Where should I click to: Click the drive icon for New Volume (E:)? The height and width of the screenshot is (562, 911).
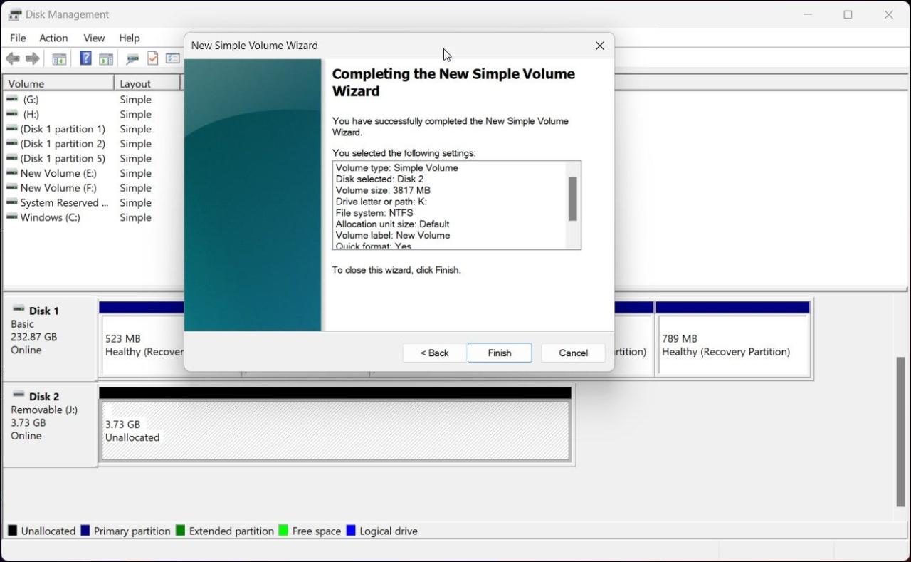12,172
